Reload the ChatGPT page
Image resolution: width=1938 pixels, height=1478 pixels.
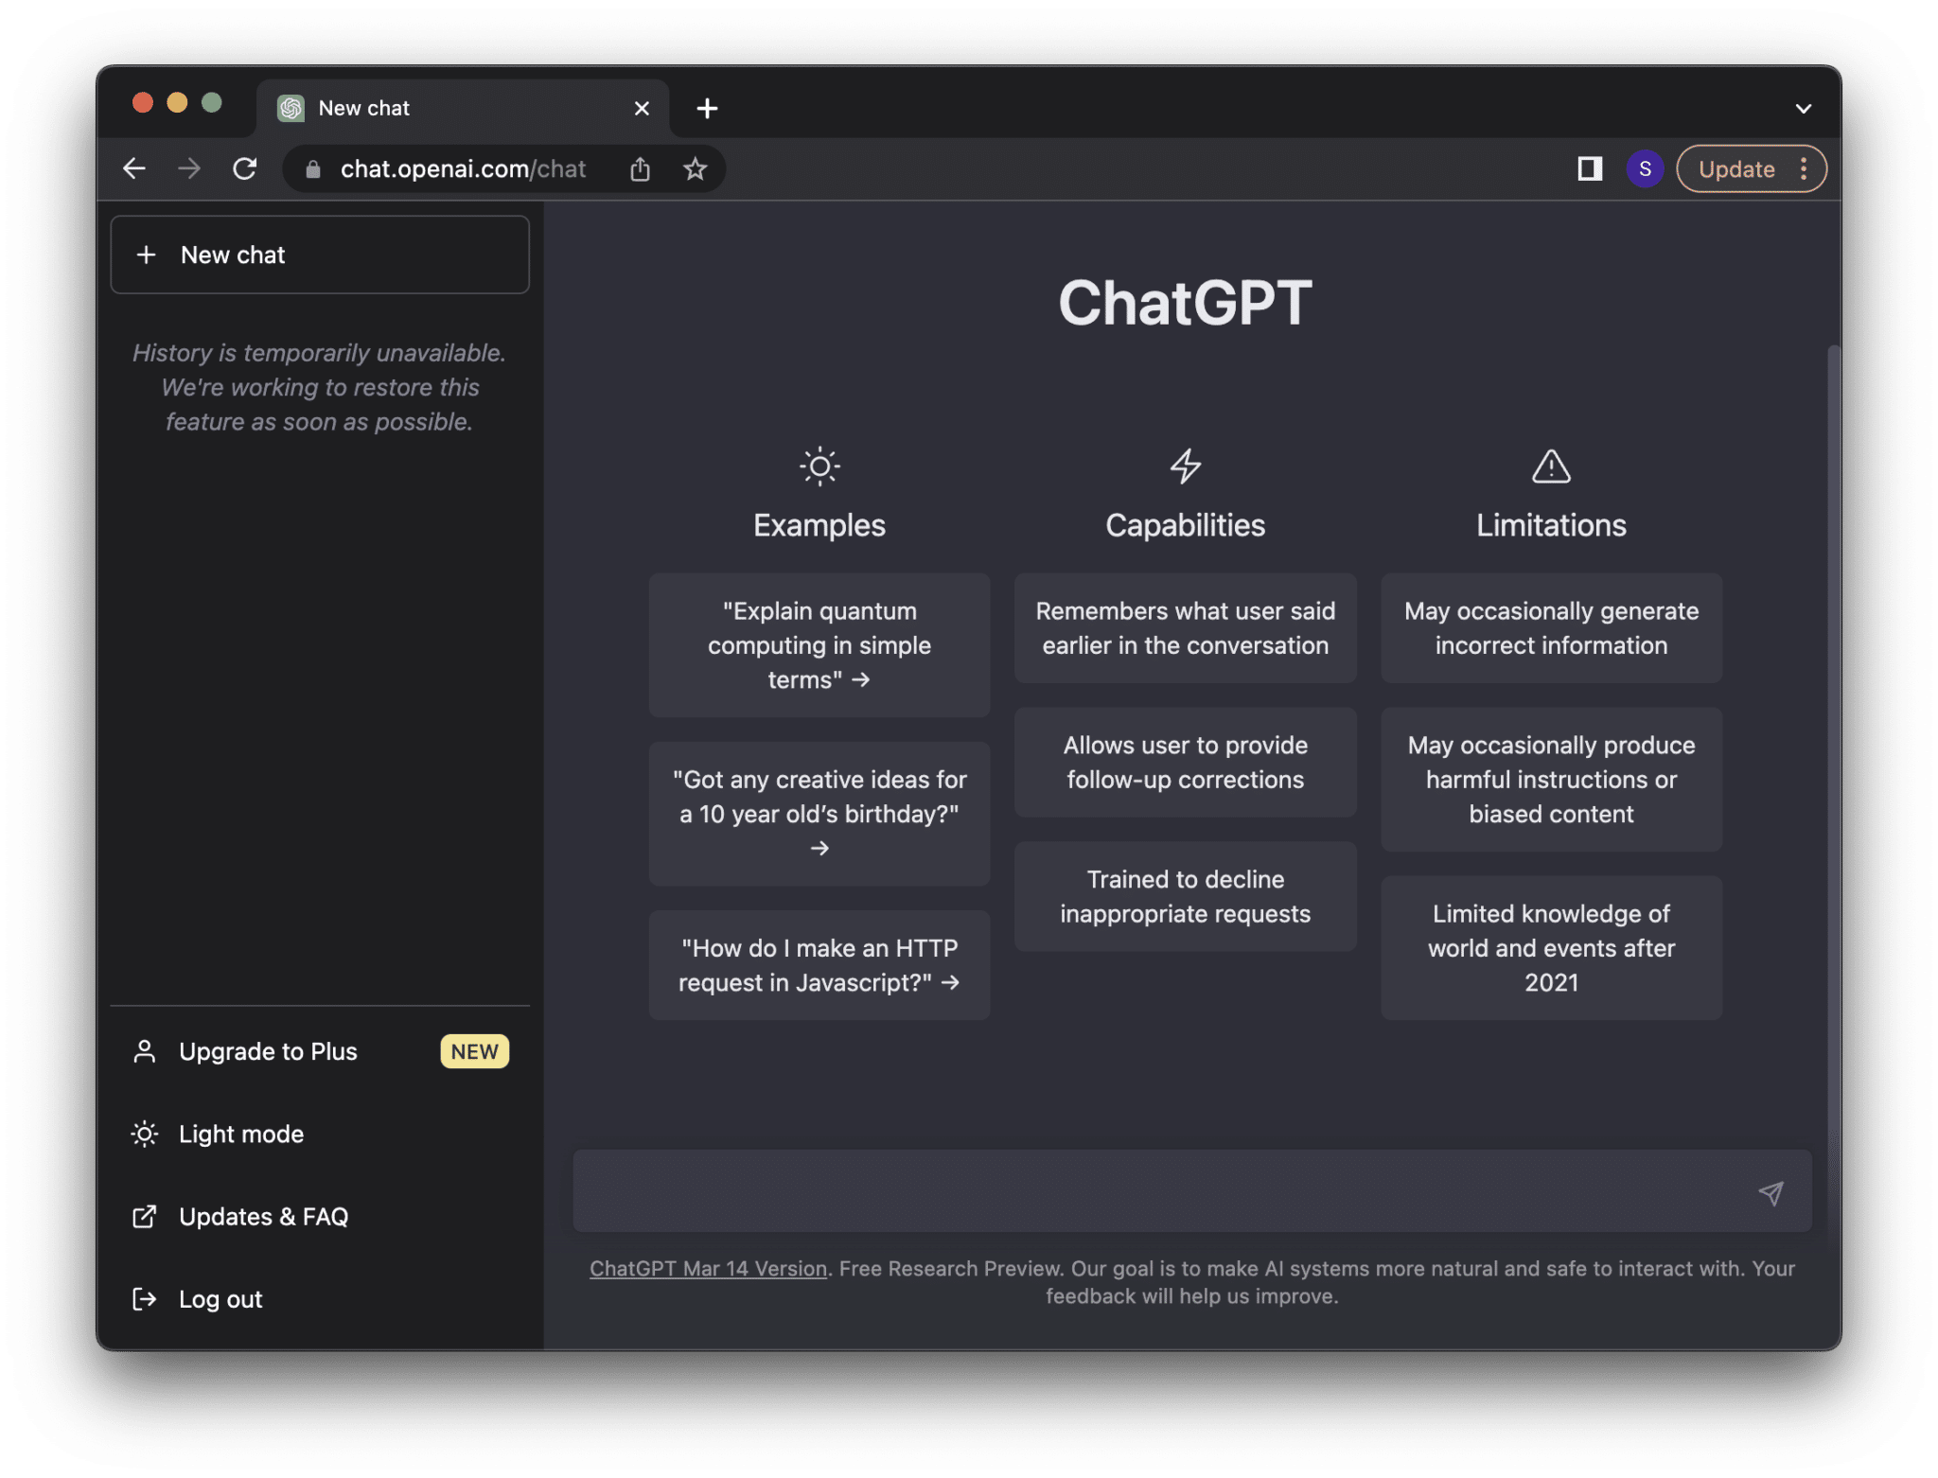tap(245, 168)
